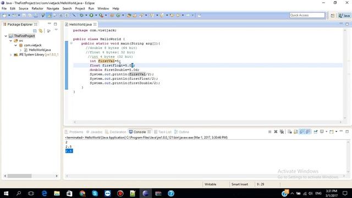Image resolution: width=352 pixels, height=198 pixels.
Task: Open the Source menu
Action: click(24, 9)
